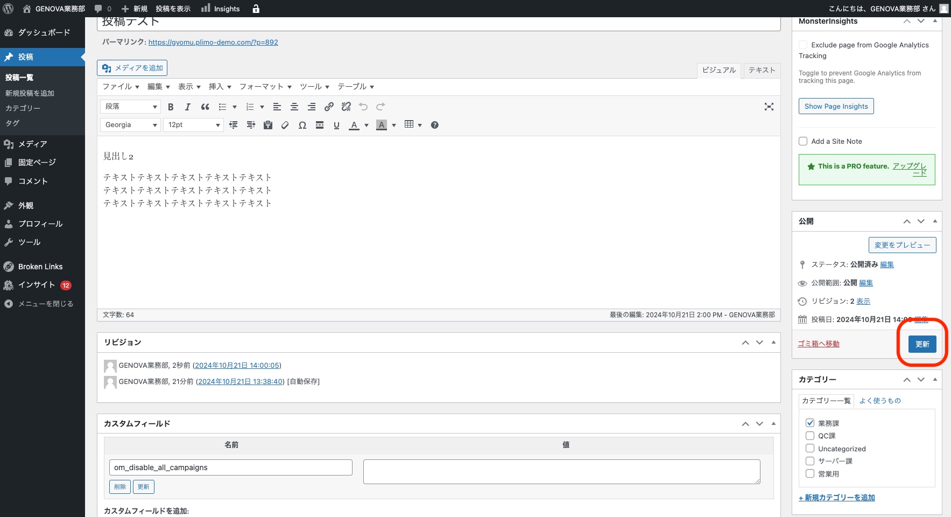Screen dimensions: 951x517
Task: Open keyboard shortcuts help icon
Action: coord(435,125)
